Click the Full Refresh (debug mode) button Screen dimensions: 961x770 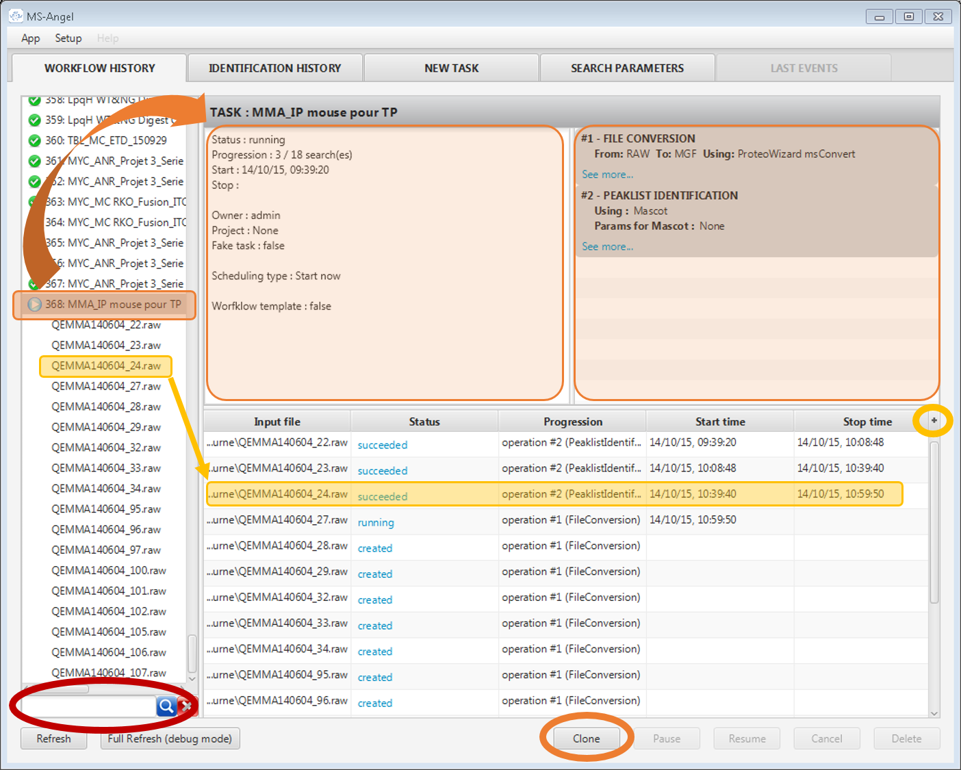(170, 739)
